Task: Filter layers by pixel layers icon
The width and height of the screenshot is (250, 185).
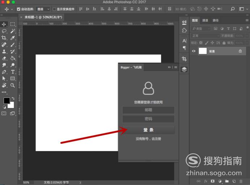Action: (x=216, y=28)
